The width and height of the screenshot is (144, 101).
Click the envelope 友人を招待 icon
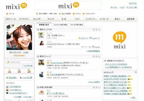[60, 14]
